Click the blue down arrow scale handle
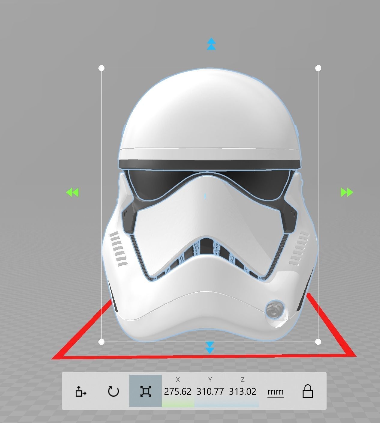The height and width of the screenshot is (423, 380). point(210,347)
